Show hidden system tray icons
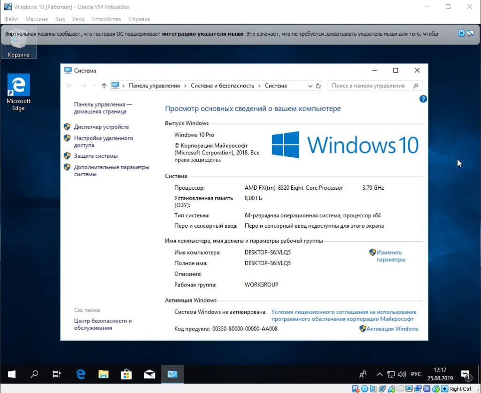The width and height of the screenshot is (481, 393). [x=379, y=374]
